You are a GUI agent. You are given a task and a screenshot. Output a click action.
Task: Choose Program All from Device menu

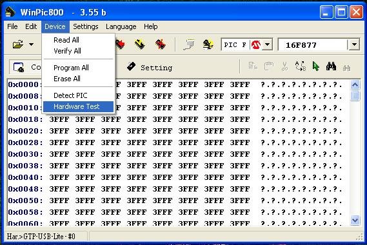(x=78, y=68)
